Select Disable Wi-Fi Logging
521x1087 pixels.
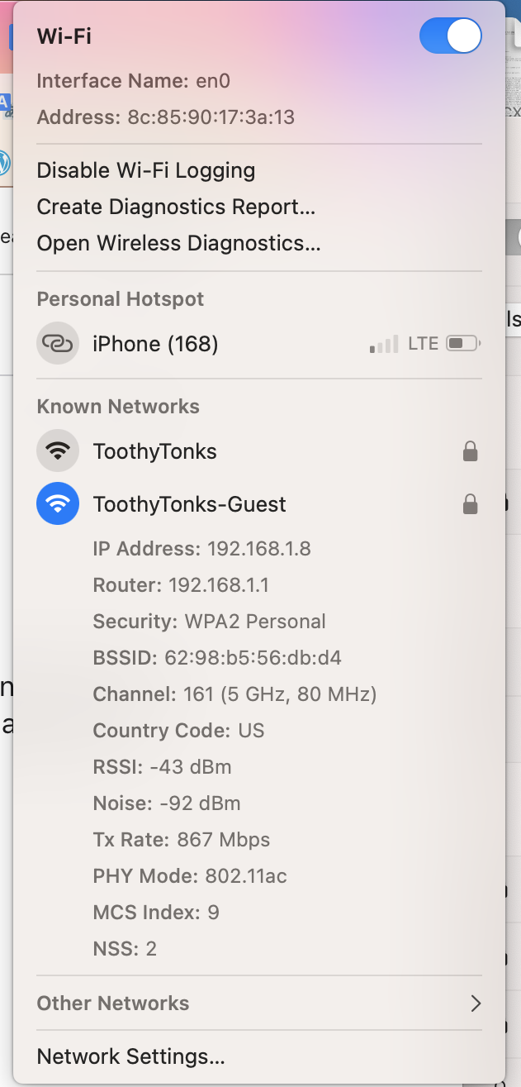pyautogui.click(x=146, y=170)
